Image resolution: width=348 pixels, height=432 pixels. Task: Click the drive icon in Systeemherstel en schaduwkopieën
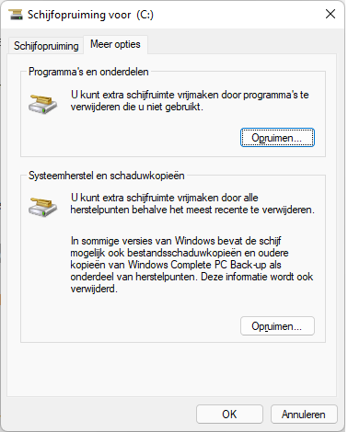pyautogui.click(x=42, y=207)
